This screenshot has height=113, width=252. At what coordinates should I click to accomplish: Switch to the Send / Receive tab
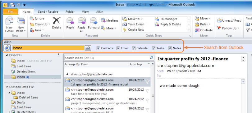(48, 12)
